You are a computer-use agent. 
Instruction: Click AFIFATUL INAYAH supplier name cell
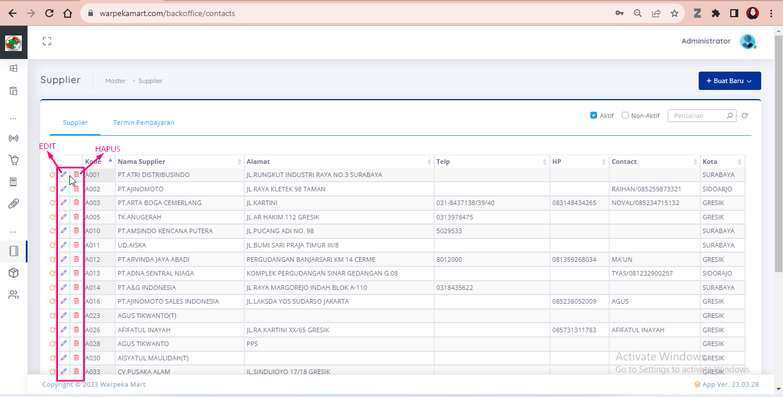coord(180,330)
